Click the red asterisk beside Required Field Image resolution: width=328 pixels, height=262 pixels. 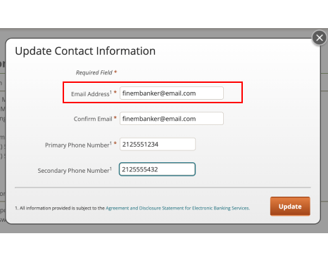tap(115, 72)
